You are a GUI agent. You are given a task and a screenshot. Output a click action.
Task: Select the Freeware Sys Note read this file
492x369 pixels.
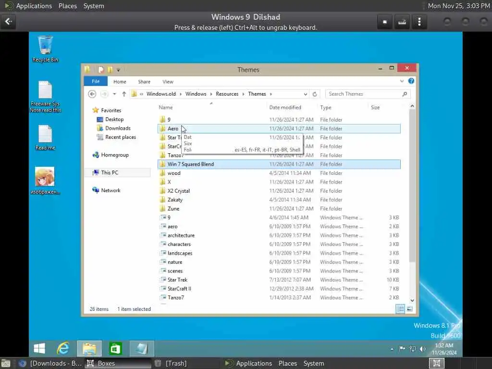click(45, 97)
